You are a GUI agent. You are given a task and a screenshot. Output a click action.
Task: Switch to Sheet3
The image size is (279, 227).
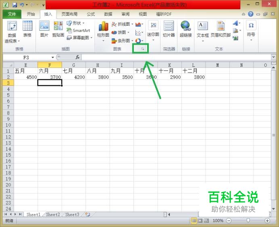(x=72, y=215)
